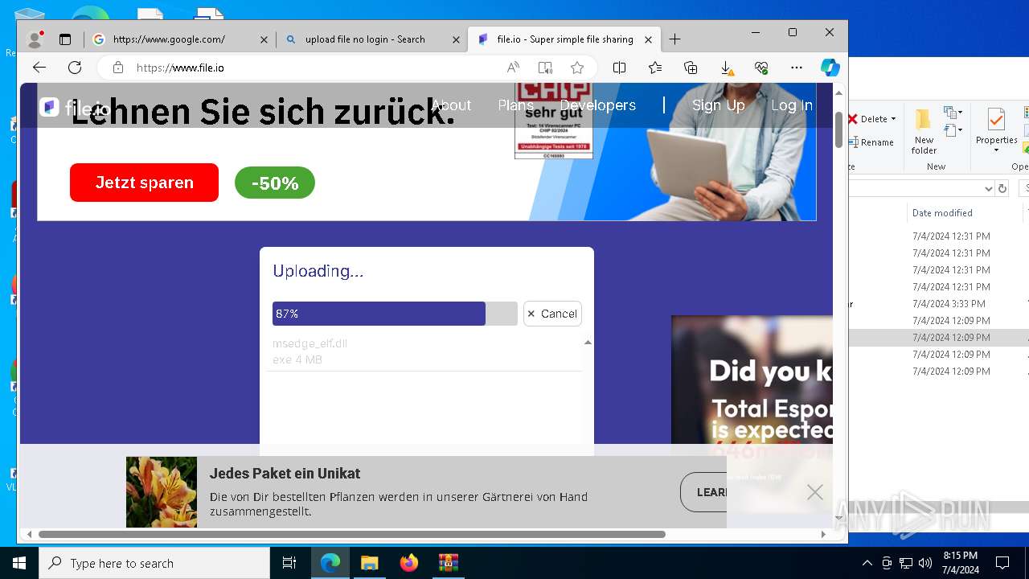Close the bottom banner ad
Viewport: 1029px width, 579px height.
pyautogui.click(x=815, y=492)
